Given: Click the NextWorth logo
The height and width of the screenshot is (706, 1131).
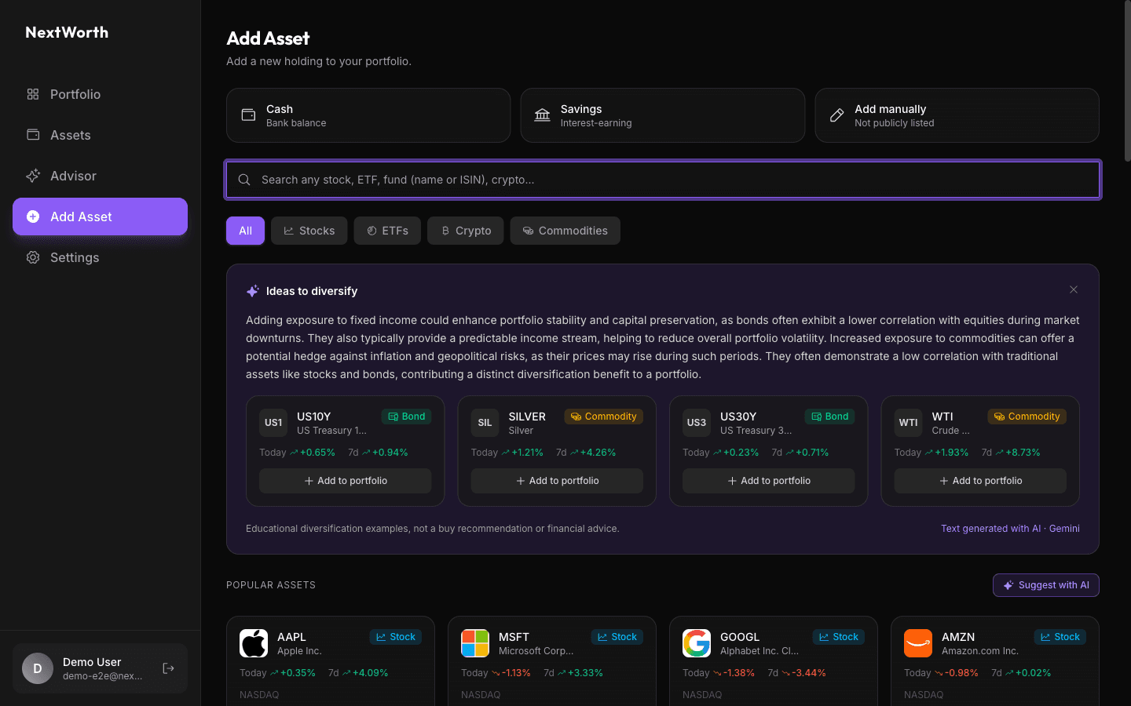Looking at the screenshot, I should click(x=67, y=32).
